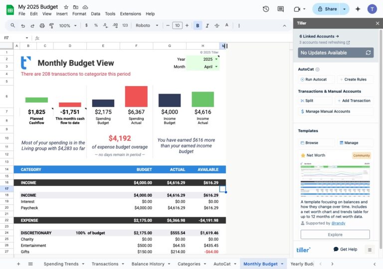This screenshot has width=383, height=269.
Task: Open the Tiller sidebar hamburger menu
Action: tap(370, 250)
